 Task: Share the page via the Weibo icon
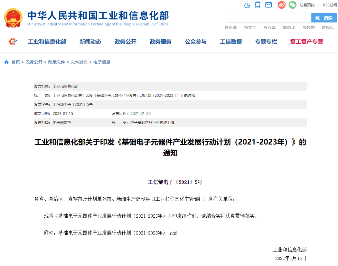(x=281, y=5)
